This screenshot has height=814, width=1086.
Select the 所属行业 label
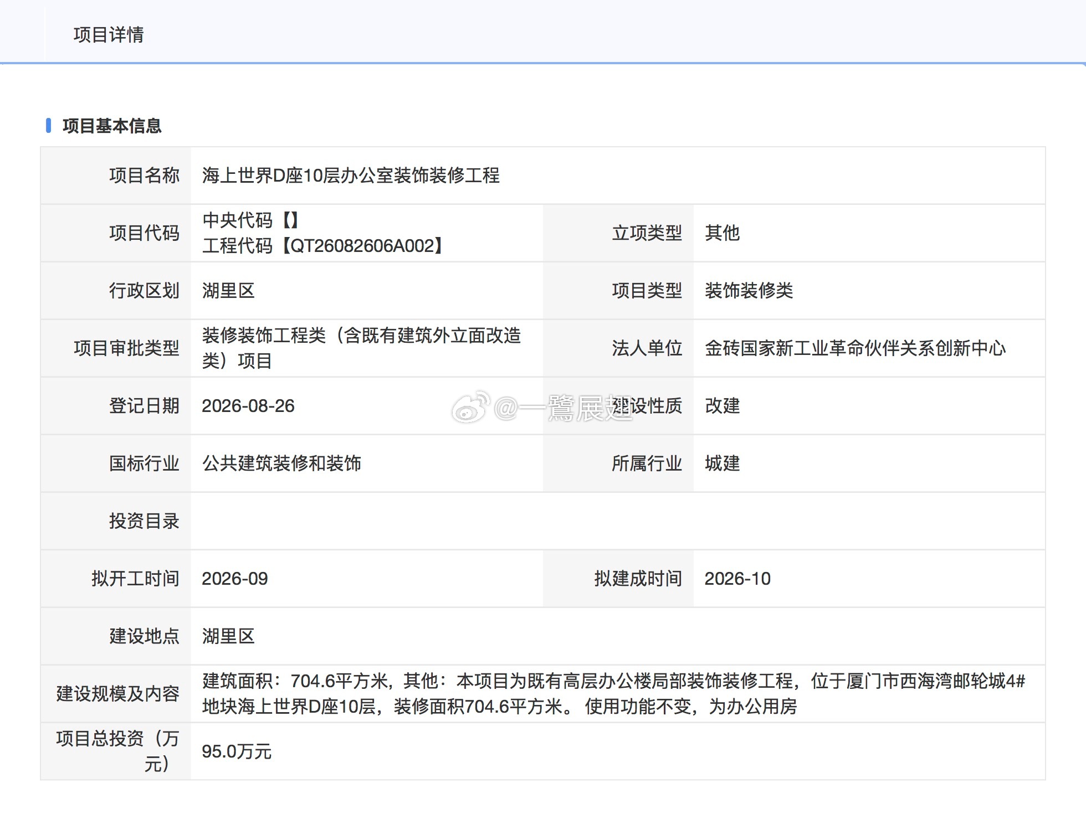[647, 463]
